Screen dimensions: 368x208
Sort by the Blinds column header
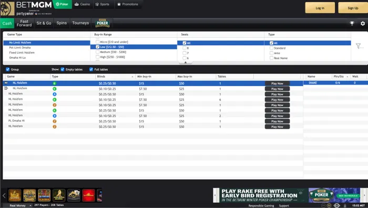115,77
